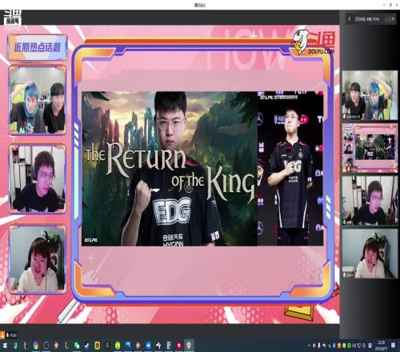Click the white-shirt streamer webcam panel at bottom-left
Screen dimensions: 400x352
tap(38, 258)
